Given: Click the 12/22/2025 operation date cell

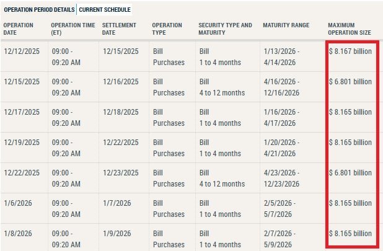Looking at the screenshot, I should click(22, 173).
